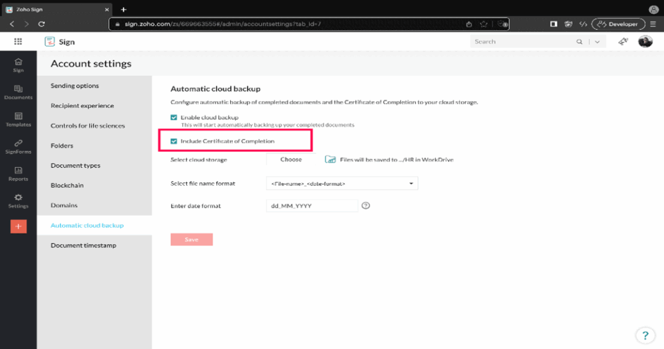The height and width of the screenshot is (349, 664).
Task: Open the search filter dropdown arrow
Action: click(x=597, y=41)
